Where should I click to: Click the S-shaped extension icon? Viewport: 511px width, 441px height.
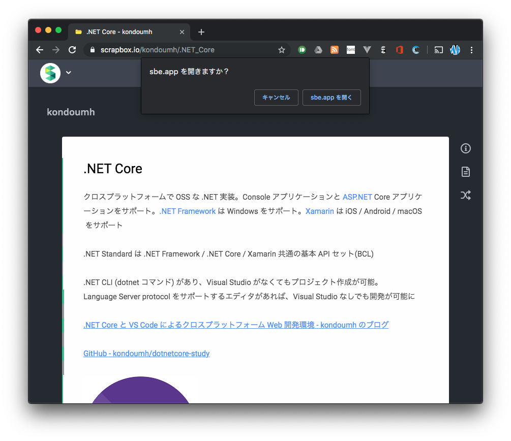point(383,50)
